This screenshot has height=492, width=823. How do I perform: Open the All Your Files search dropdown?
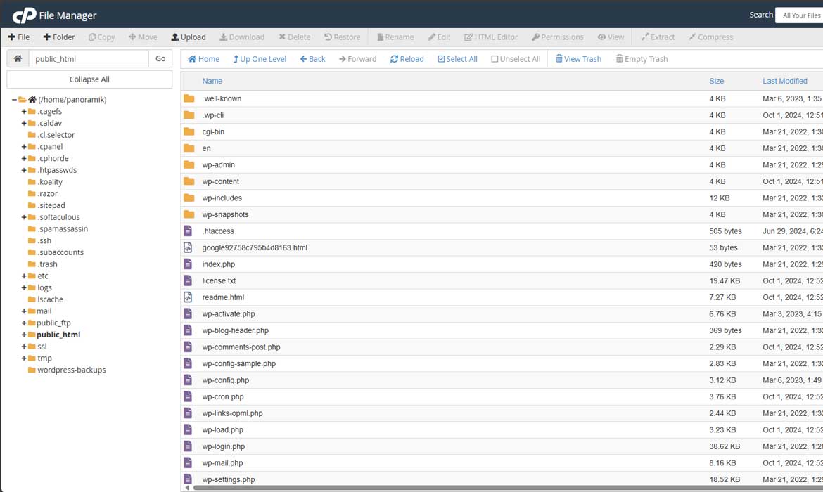pyautogui.click(x=800, y=15)
